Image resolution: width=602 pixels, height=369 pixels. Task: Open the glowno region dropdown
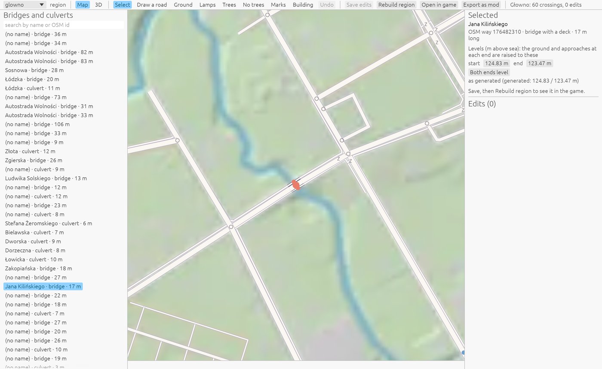(24, 5)
